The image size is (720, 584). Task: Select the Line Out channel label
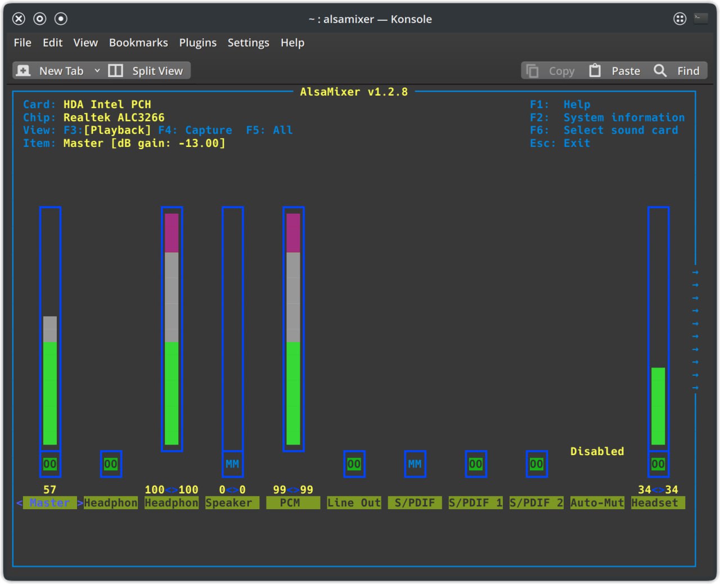point(354,503)
